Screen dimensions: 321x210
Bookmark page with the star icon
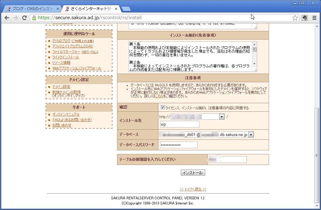(x=295, y=18)
